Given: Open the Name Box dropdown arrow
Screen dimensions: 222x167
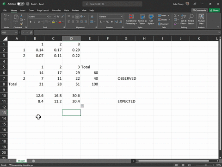Looking at the screenshot, I should coord(16,32).
